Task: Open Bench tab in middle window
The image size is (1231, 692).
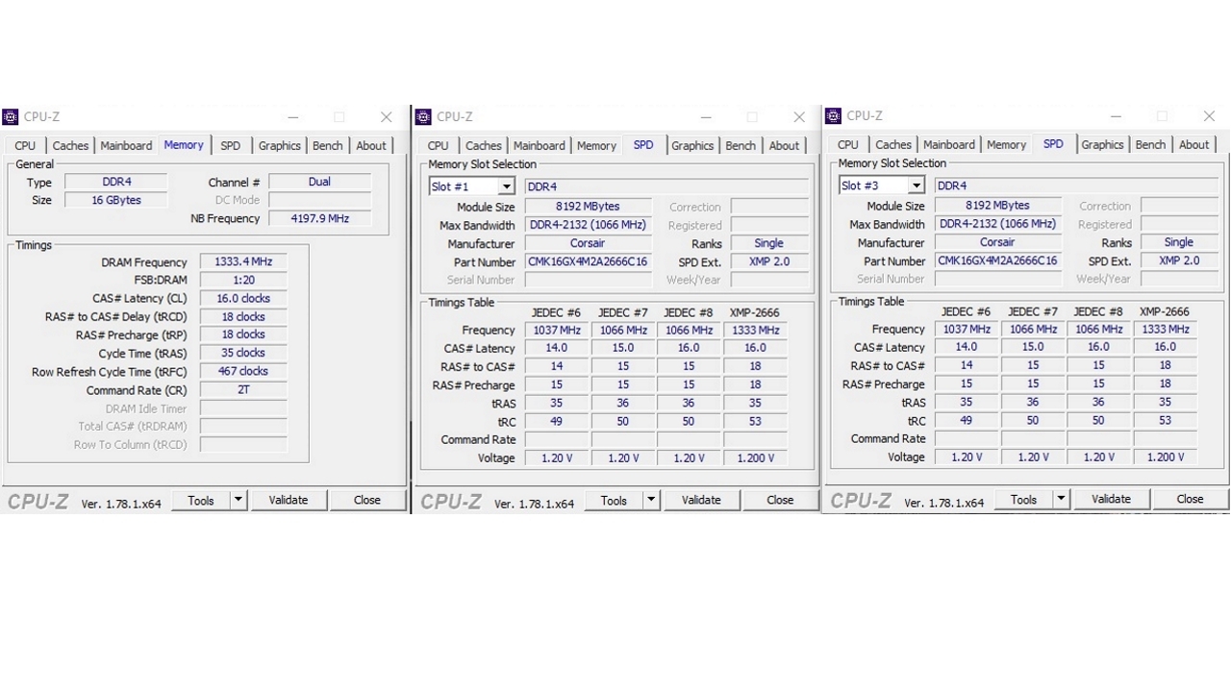Action: pos(741,146)
